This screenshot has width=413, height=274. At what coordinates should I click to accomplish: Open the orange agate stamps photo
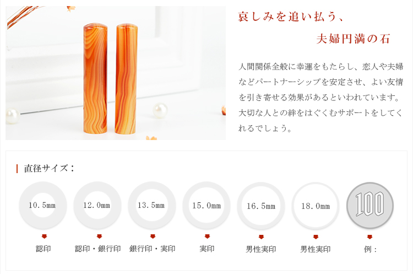[x=116, y=73]
